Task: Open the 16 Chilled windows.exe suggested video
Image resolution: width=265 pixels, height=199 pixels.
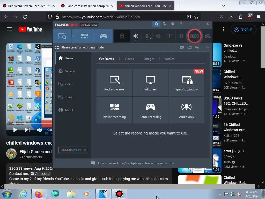Action: coord(235,127)
